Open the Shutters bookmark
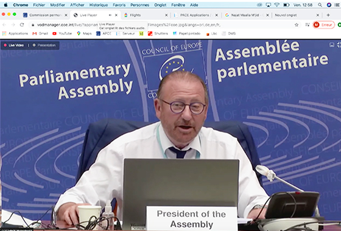The height and width of the screenshot is (231, 341). click(158, 33)
